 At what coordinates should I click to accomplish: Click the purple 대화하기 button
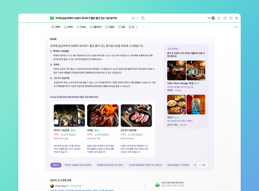point(56,165)
